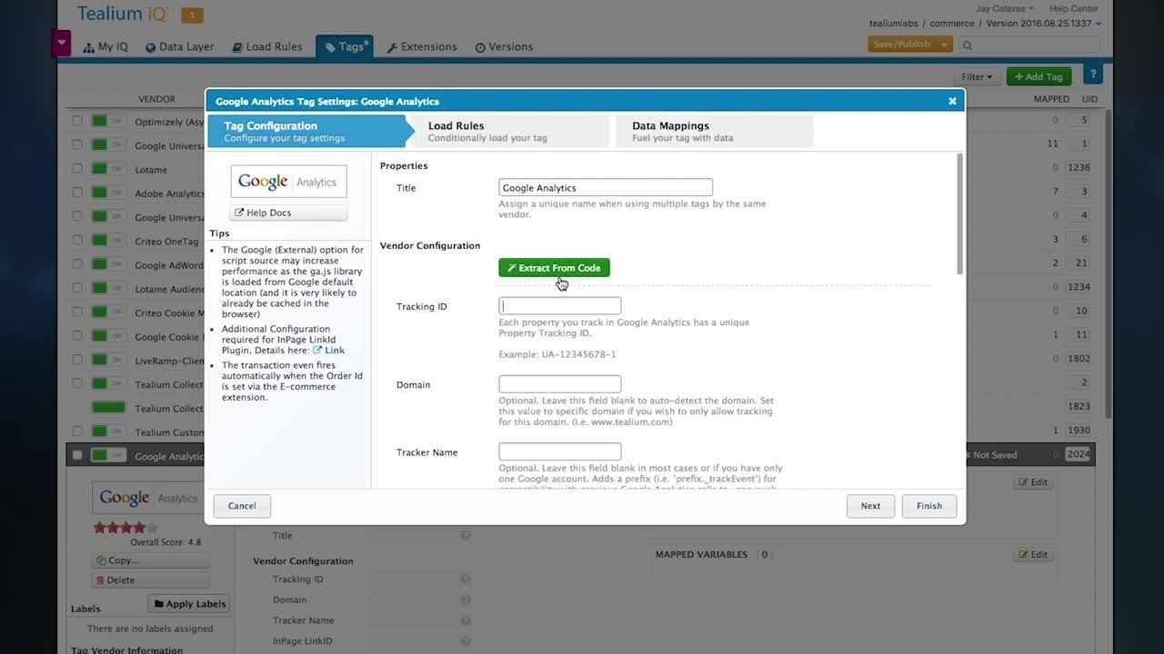Click the Tracker Name input field
Viewport: 1164px width, 654px height.
(x=560, y=451)
